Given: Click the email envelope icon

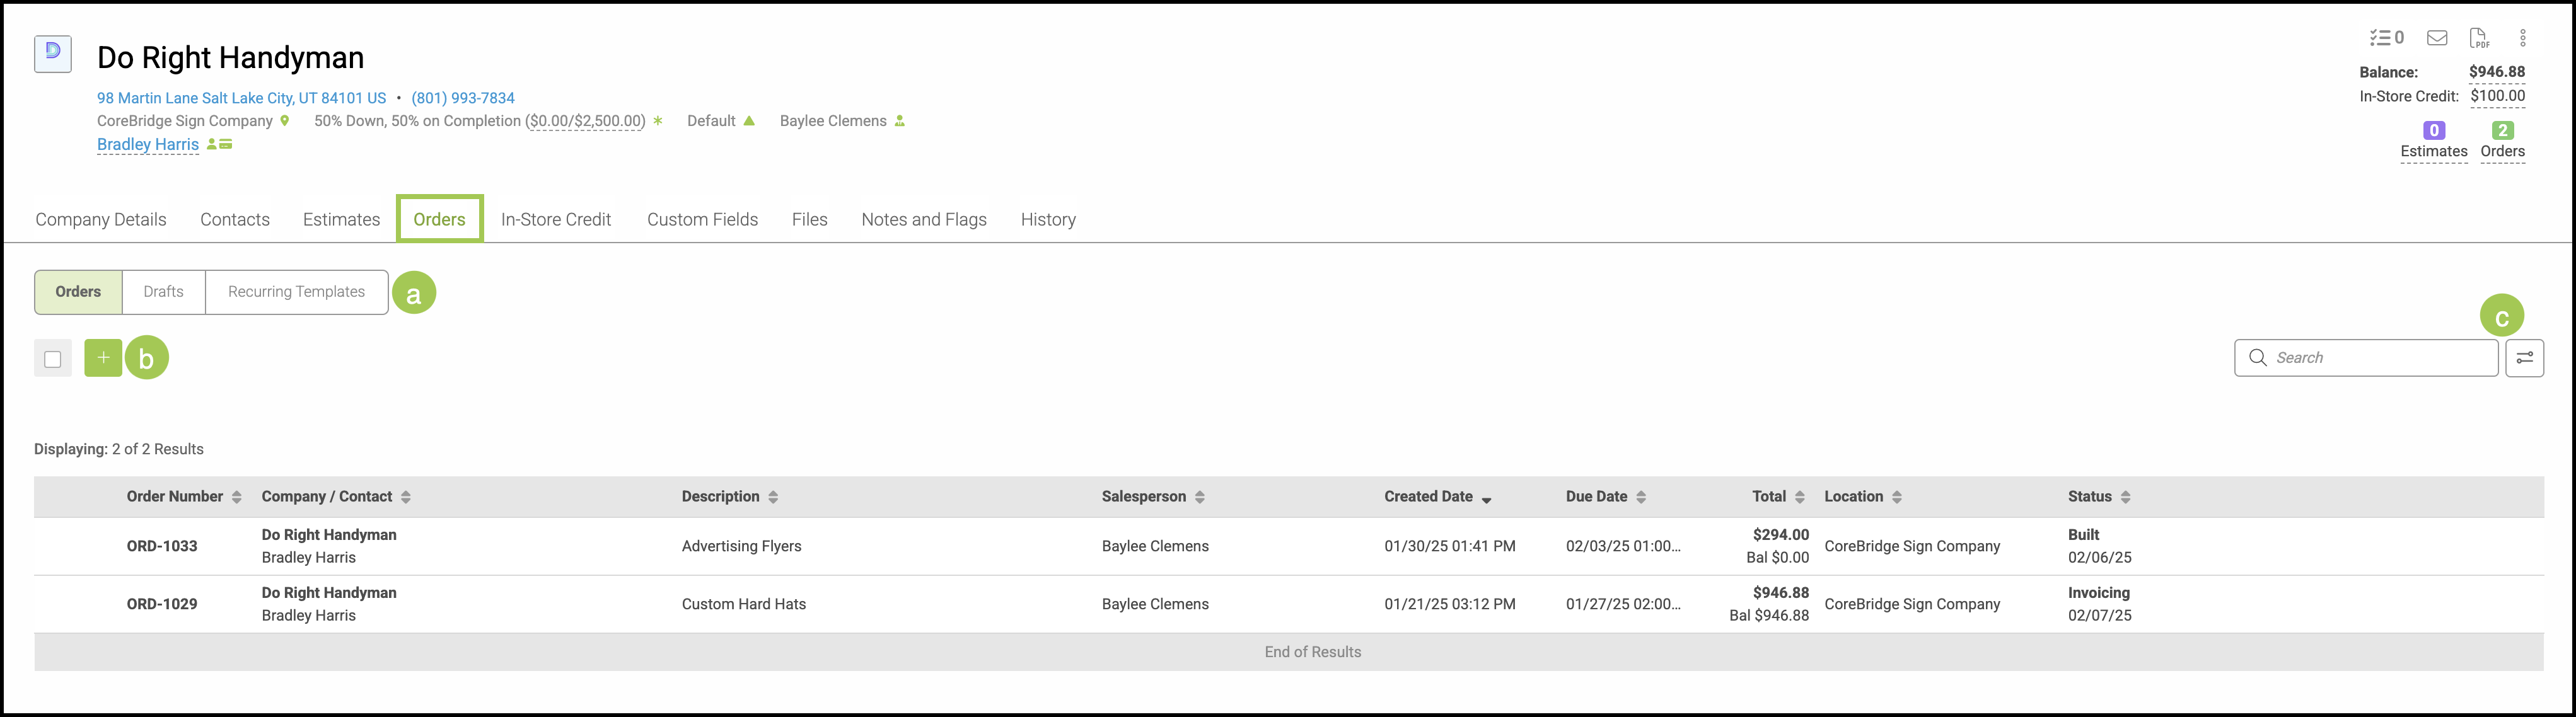Looking at the screenshot, I should click(x=2437, y=38).
